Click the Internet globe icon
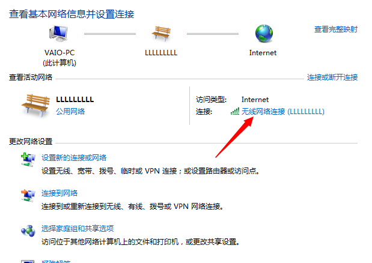Screen dimensions: 372x263 264,34
